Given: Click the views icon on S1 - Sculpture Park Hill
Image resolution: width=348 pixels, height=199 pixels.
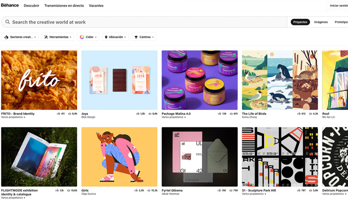Looking at the screenshot, I should tap(311, 191).
